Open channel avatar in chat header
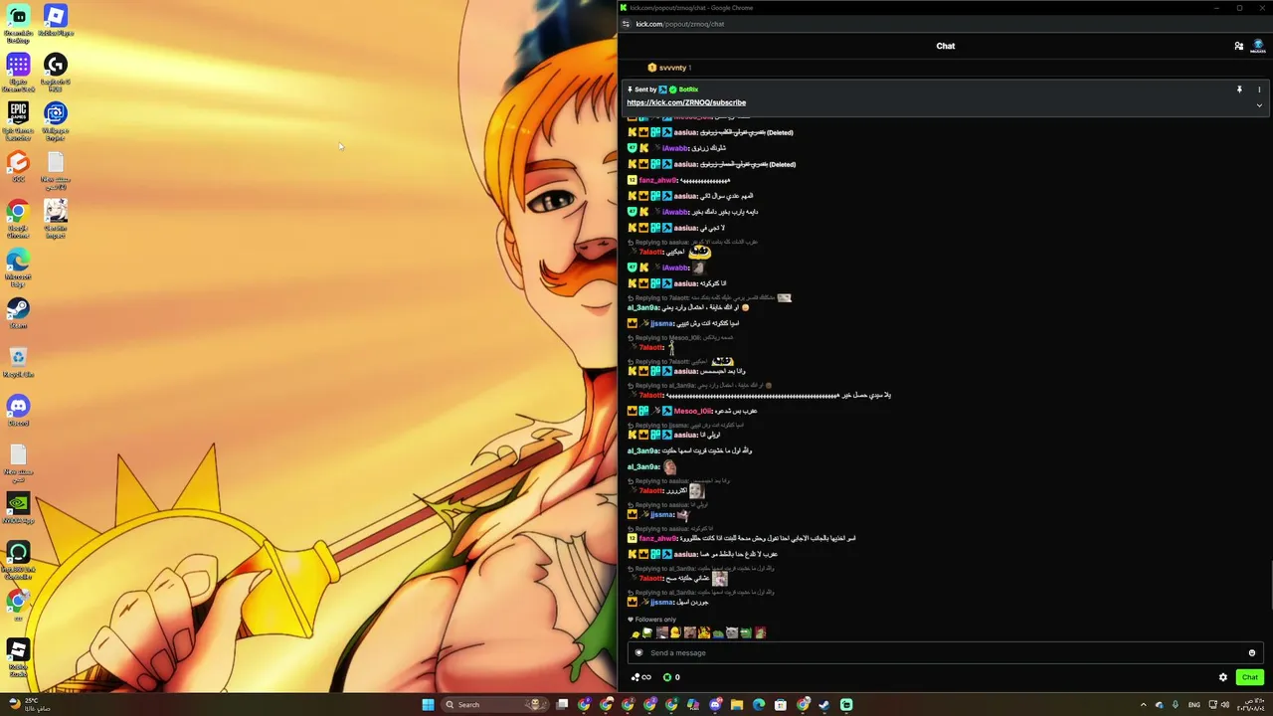1273x716 pixels. click(x=1258, y=46)
